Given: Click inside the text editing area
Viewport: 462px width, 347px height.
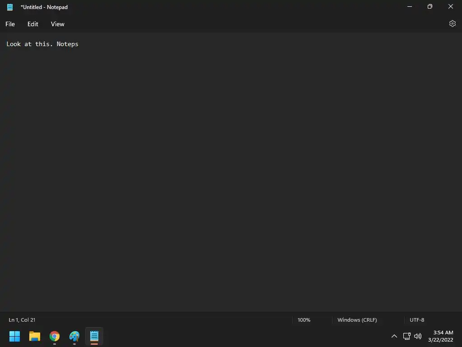Looking at the screenshot, I should pyautogui.click(x=231, y=172).
